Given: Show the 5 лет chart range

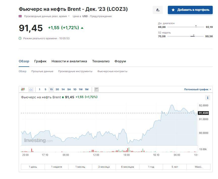Looking at the screenshot, I should [x=175, y=167].
